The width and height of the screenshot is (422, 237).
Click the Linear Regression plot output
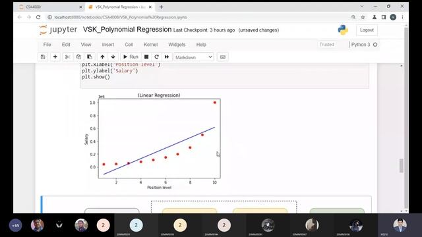tap(152, 141)
